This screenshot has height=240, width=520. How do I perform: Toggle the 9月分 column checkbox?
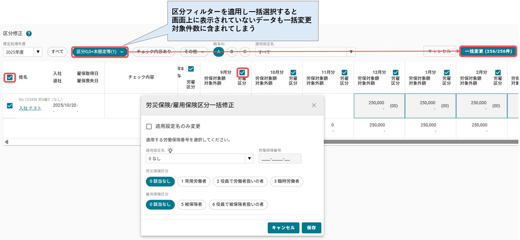tap(242, 72)
